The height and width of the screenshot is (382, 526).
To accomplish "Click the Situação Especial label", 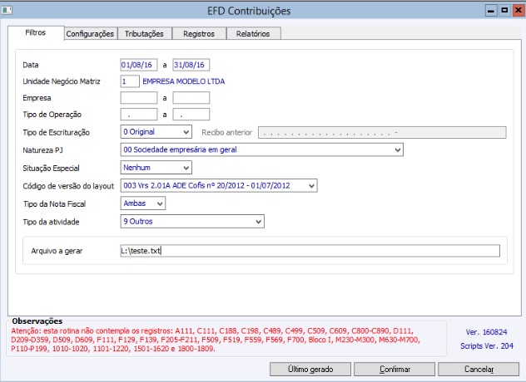I will tap(51, 169).
